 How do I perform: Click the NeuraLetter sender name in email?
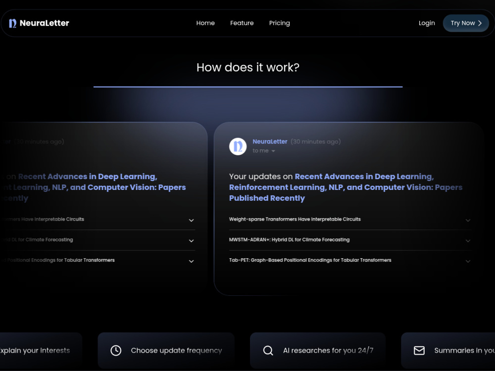[x=270, y=141]
